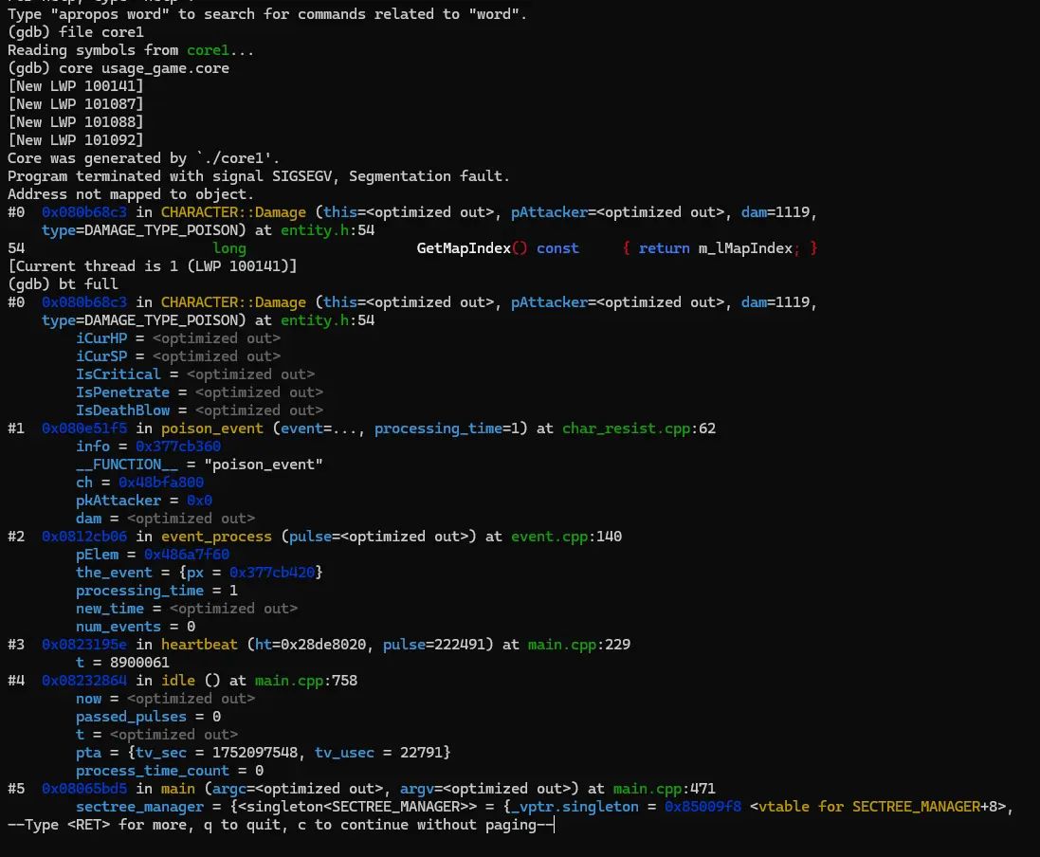This screenshot has width=1040, height=857.
Task: Click the 'IsPenetrate' variable name
Action: [x=122, y=392]
